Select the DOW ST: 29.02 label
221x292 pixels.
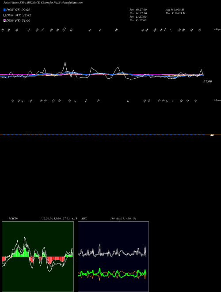pos(18,10)
